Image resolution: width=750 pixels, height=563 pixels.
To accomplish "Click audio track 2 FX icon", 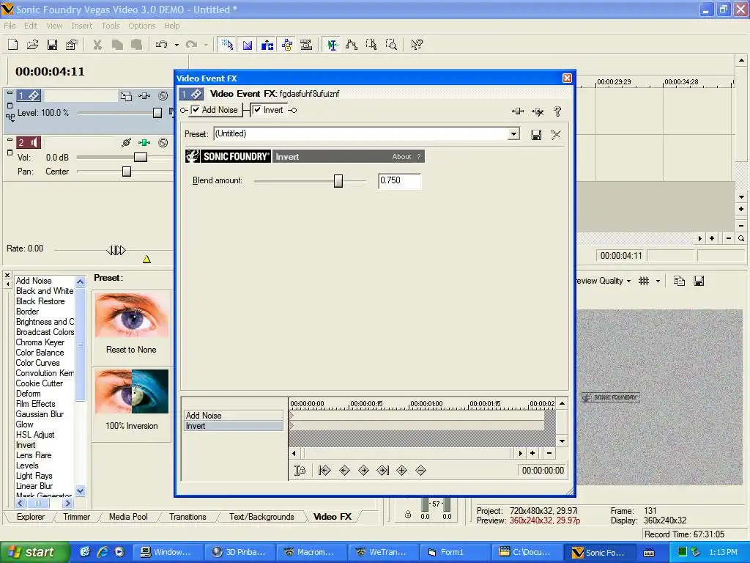I will click(144, 143).
